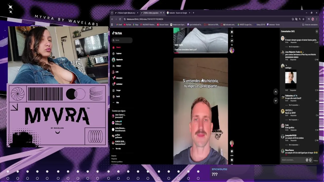
Task: Open followed account labachimanada
Action: [x=119, y=129]
